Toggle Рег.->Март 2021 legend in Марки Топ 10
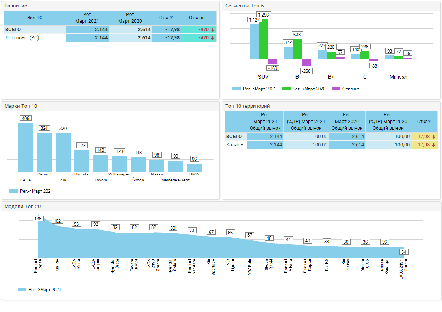442x312 pixels. coord(31,191)
